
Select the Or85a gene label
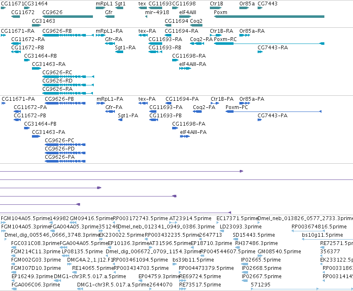(247, 4)
